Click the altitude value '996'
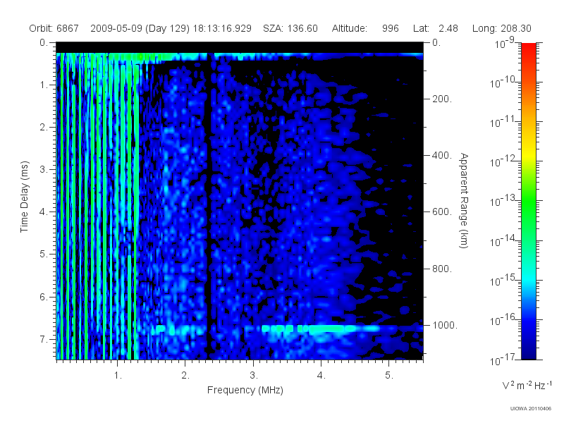Screen dimensions: 564x423 tap(391, 28)
